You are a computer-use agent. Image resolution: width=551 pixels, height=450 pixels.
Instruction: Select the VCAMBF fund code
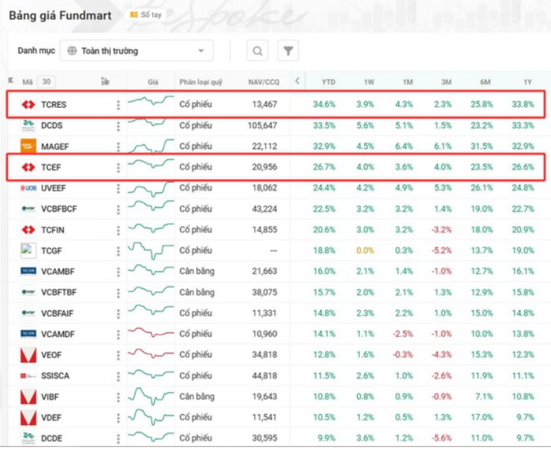click(57, 272)
